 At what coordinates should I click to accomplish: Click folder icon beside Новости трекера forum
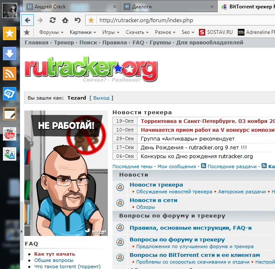click(120, 187)
